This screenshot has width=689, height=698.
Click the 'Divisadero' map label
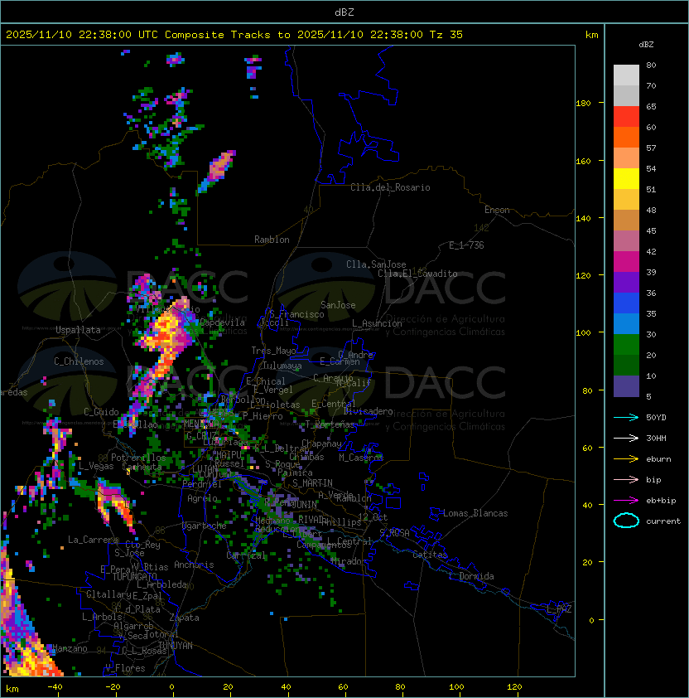pos(369,411)
